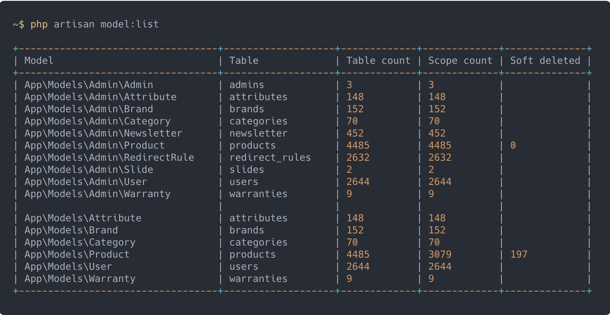This screenshot has width=610, height=315.
Task: Click the 'newsletter' table name
Action: click(258, 133)
